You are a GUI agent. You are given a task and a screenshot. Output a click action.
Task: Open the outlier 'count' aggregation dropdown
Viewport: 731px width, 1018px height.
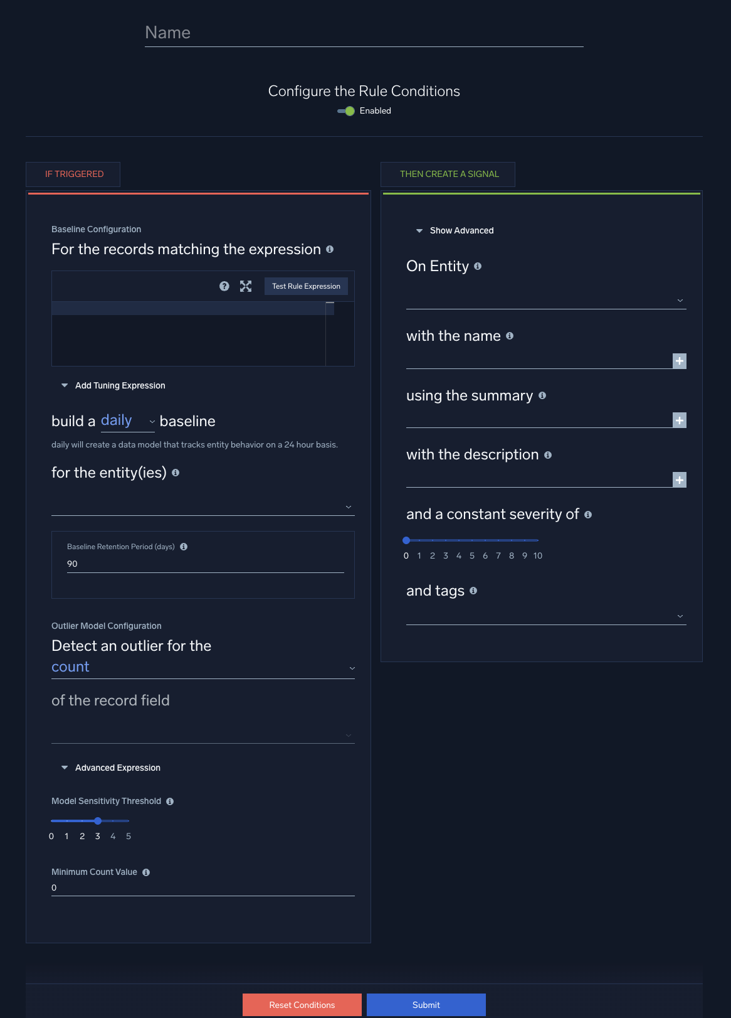coord(202,668)
